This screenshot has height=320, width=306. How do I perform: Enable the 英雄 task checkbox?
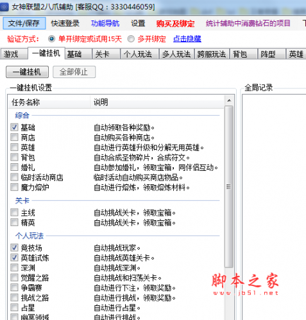point(14,147)
